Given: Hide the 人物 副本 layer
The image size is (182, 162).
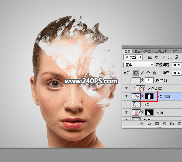Looking at the screenshot, I should [126, 88].
